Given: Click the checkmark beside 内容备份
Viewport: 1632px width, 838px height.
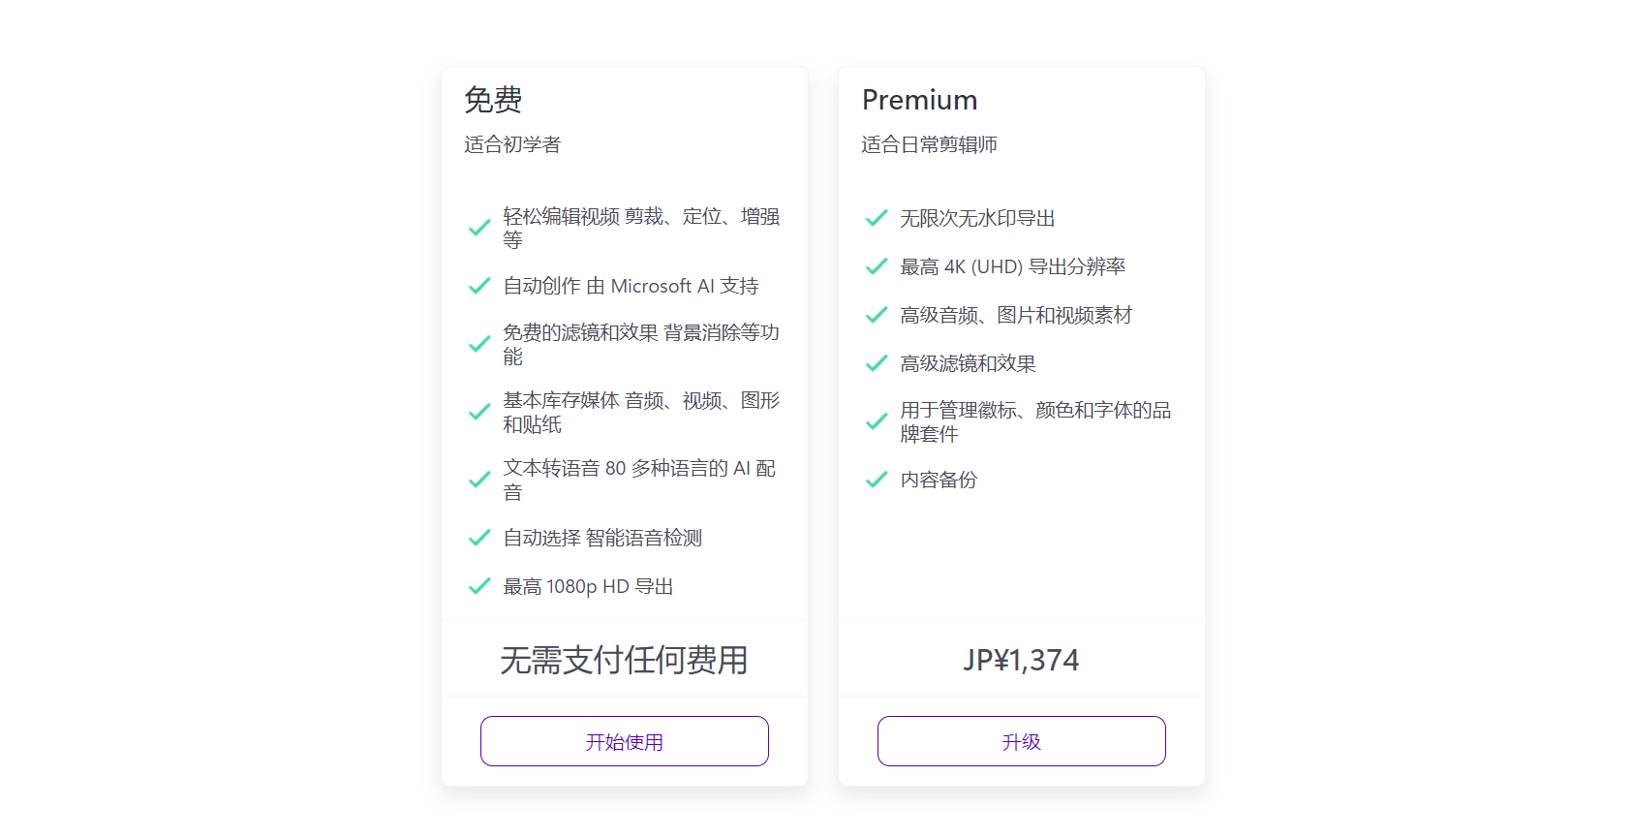Looking at the screenshot, I should click(x=877, y=478).
